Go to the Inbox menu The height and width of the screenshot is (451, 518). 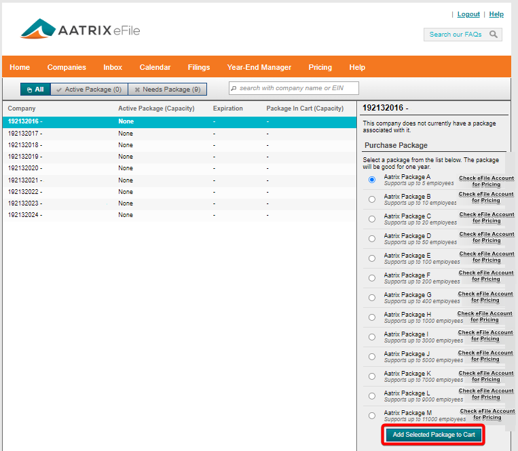pyautogui.click(x=113, y=67)
